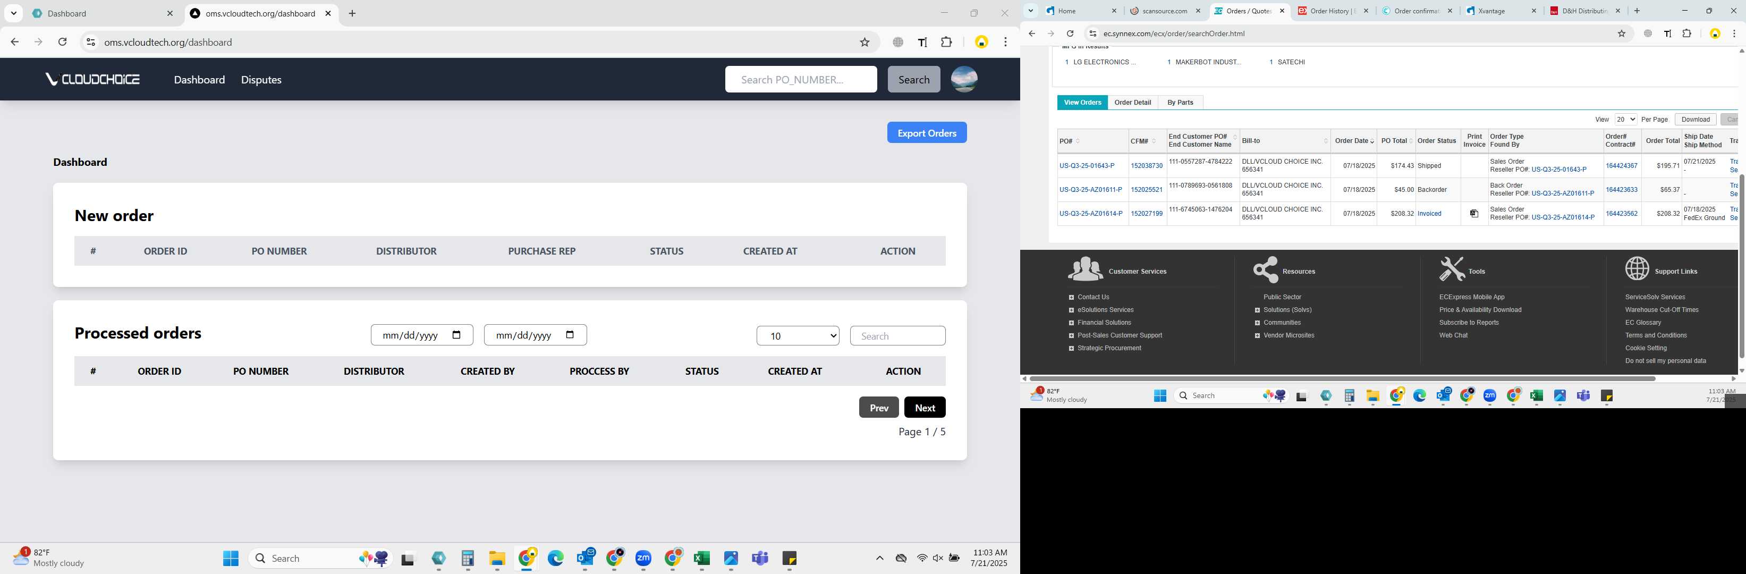Reload the oms.vcloudtech.org dashboard page

click(62, 42)
